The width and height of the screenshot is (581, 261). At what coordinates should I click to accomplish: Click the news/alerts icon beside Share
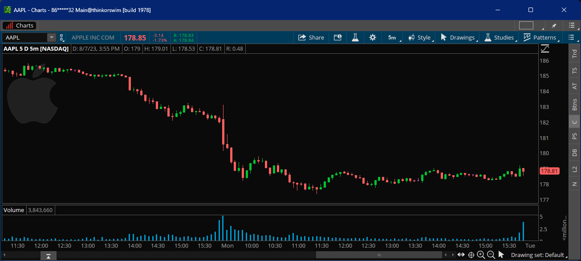tap(337, 38)
